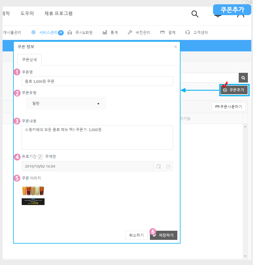Expand the 쿠폰유형 dropdown showing 일반
Viewport: 253px width, 265px height.
(66, 103)
